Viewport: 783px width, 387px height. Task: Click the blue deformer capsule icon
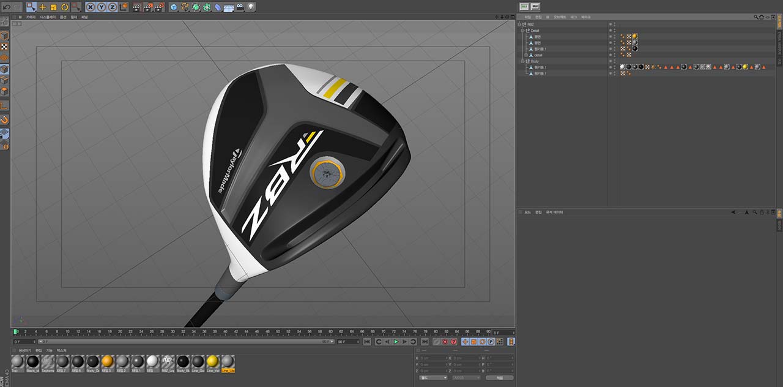click(x=218, y=7)
